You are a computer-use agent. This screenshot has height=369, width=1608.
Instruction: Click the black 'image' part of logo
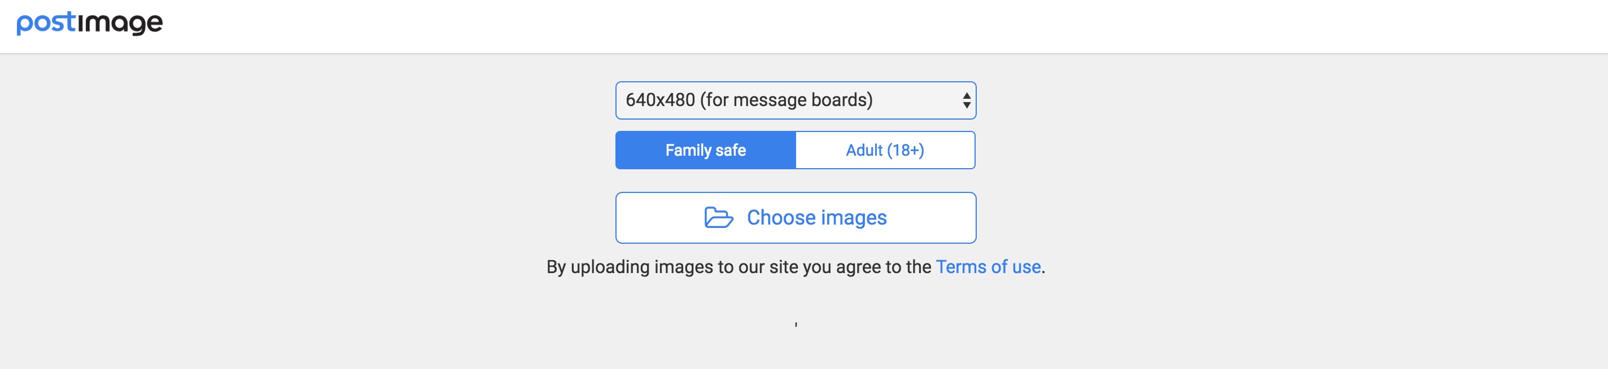pos(120,23)
